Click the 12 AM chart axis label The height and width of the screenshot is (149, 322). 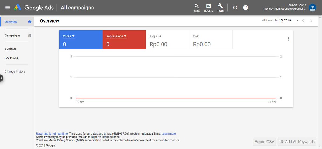point(80,102)
